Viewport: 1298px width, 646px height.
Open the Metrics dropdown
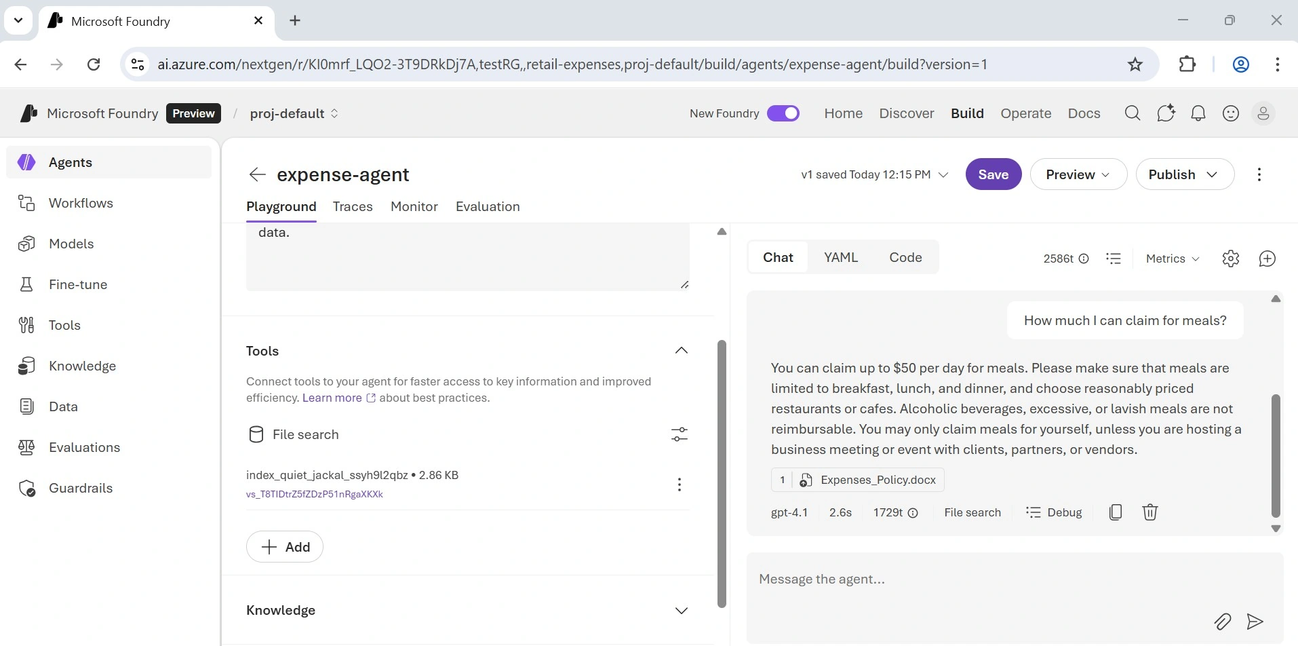point(1173,259)
